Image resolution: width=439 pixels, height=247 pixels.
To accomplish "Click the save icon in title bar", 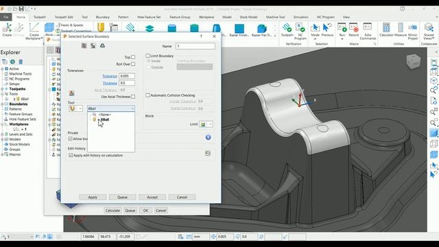I will pos(21,9).
